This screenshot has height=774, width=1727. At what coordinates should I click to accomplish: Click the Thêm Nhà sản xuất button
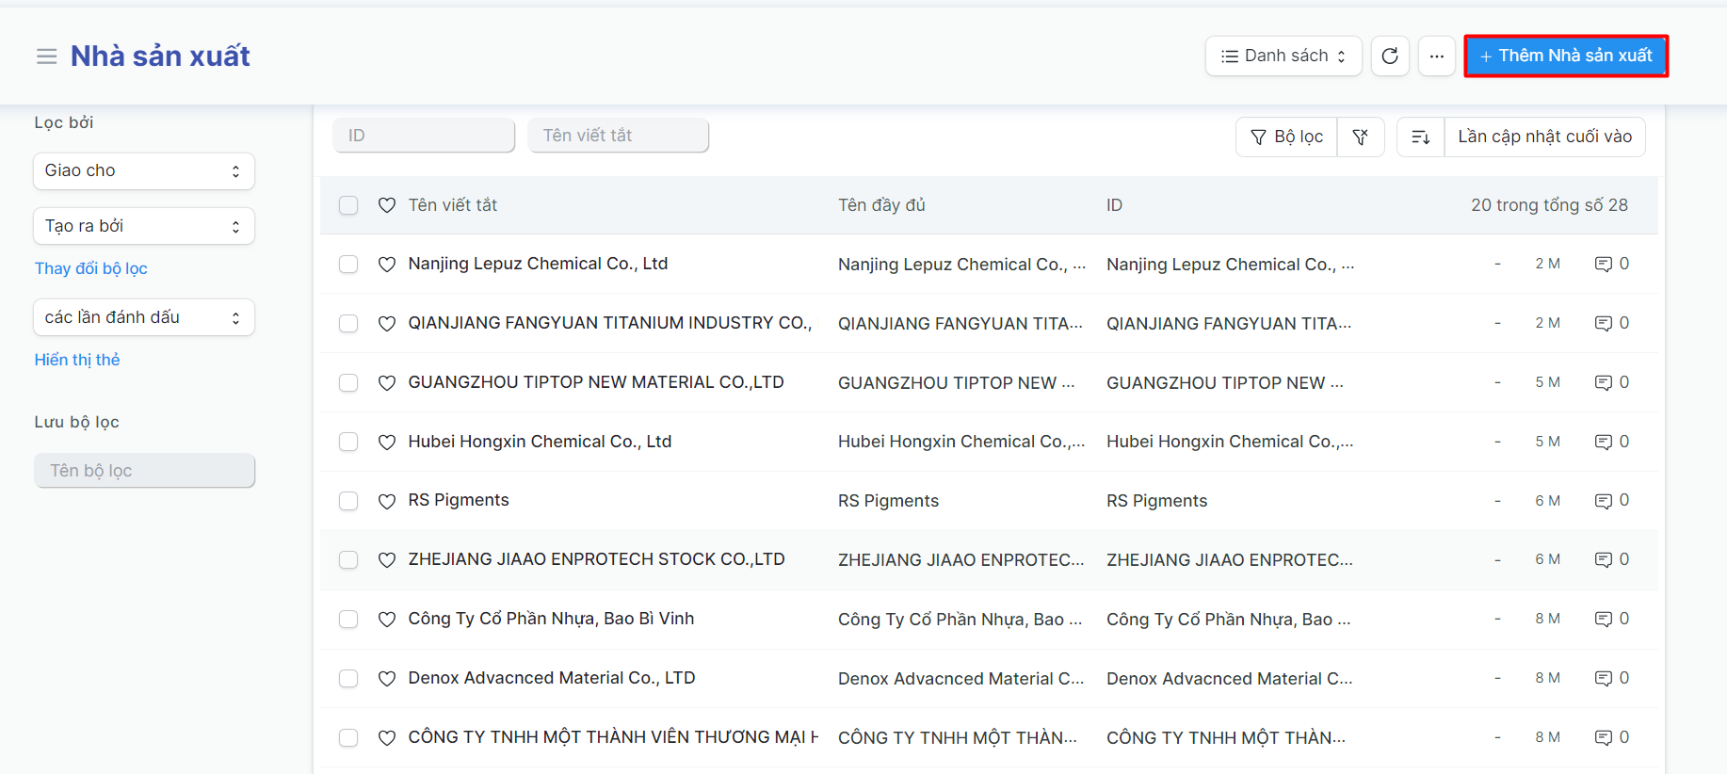tap(1565, 56)
